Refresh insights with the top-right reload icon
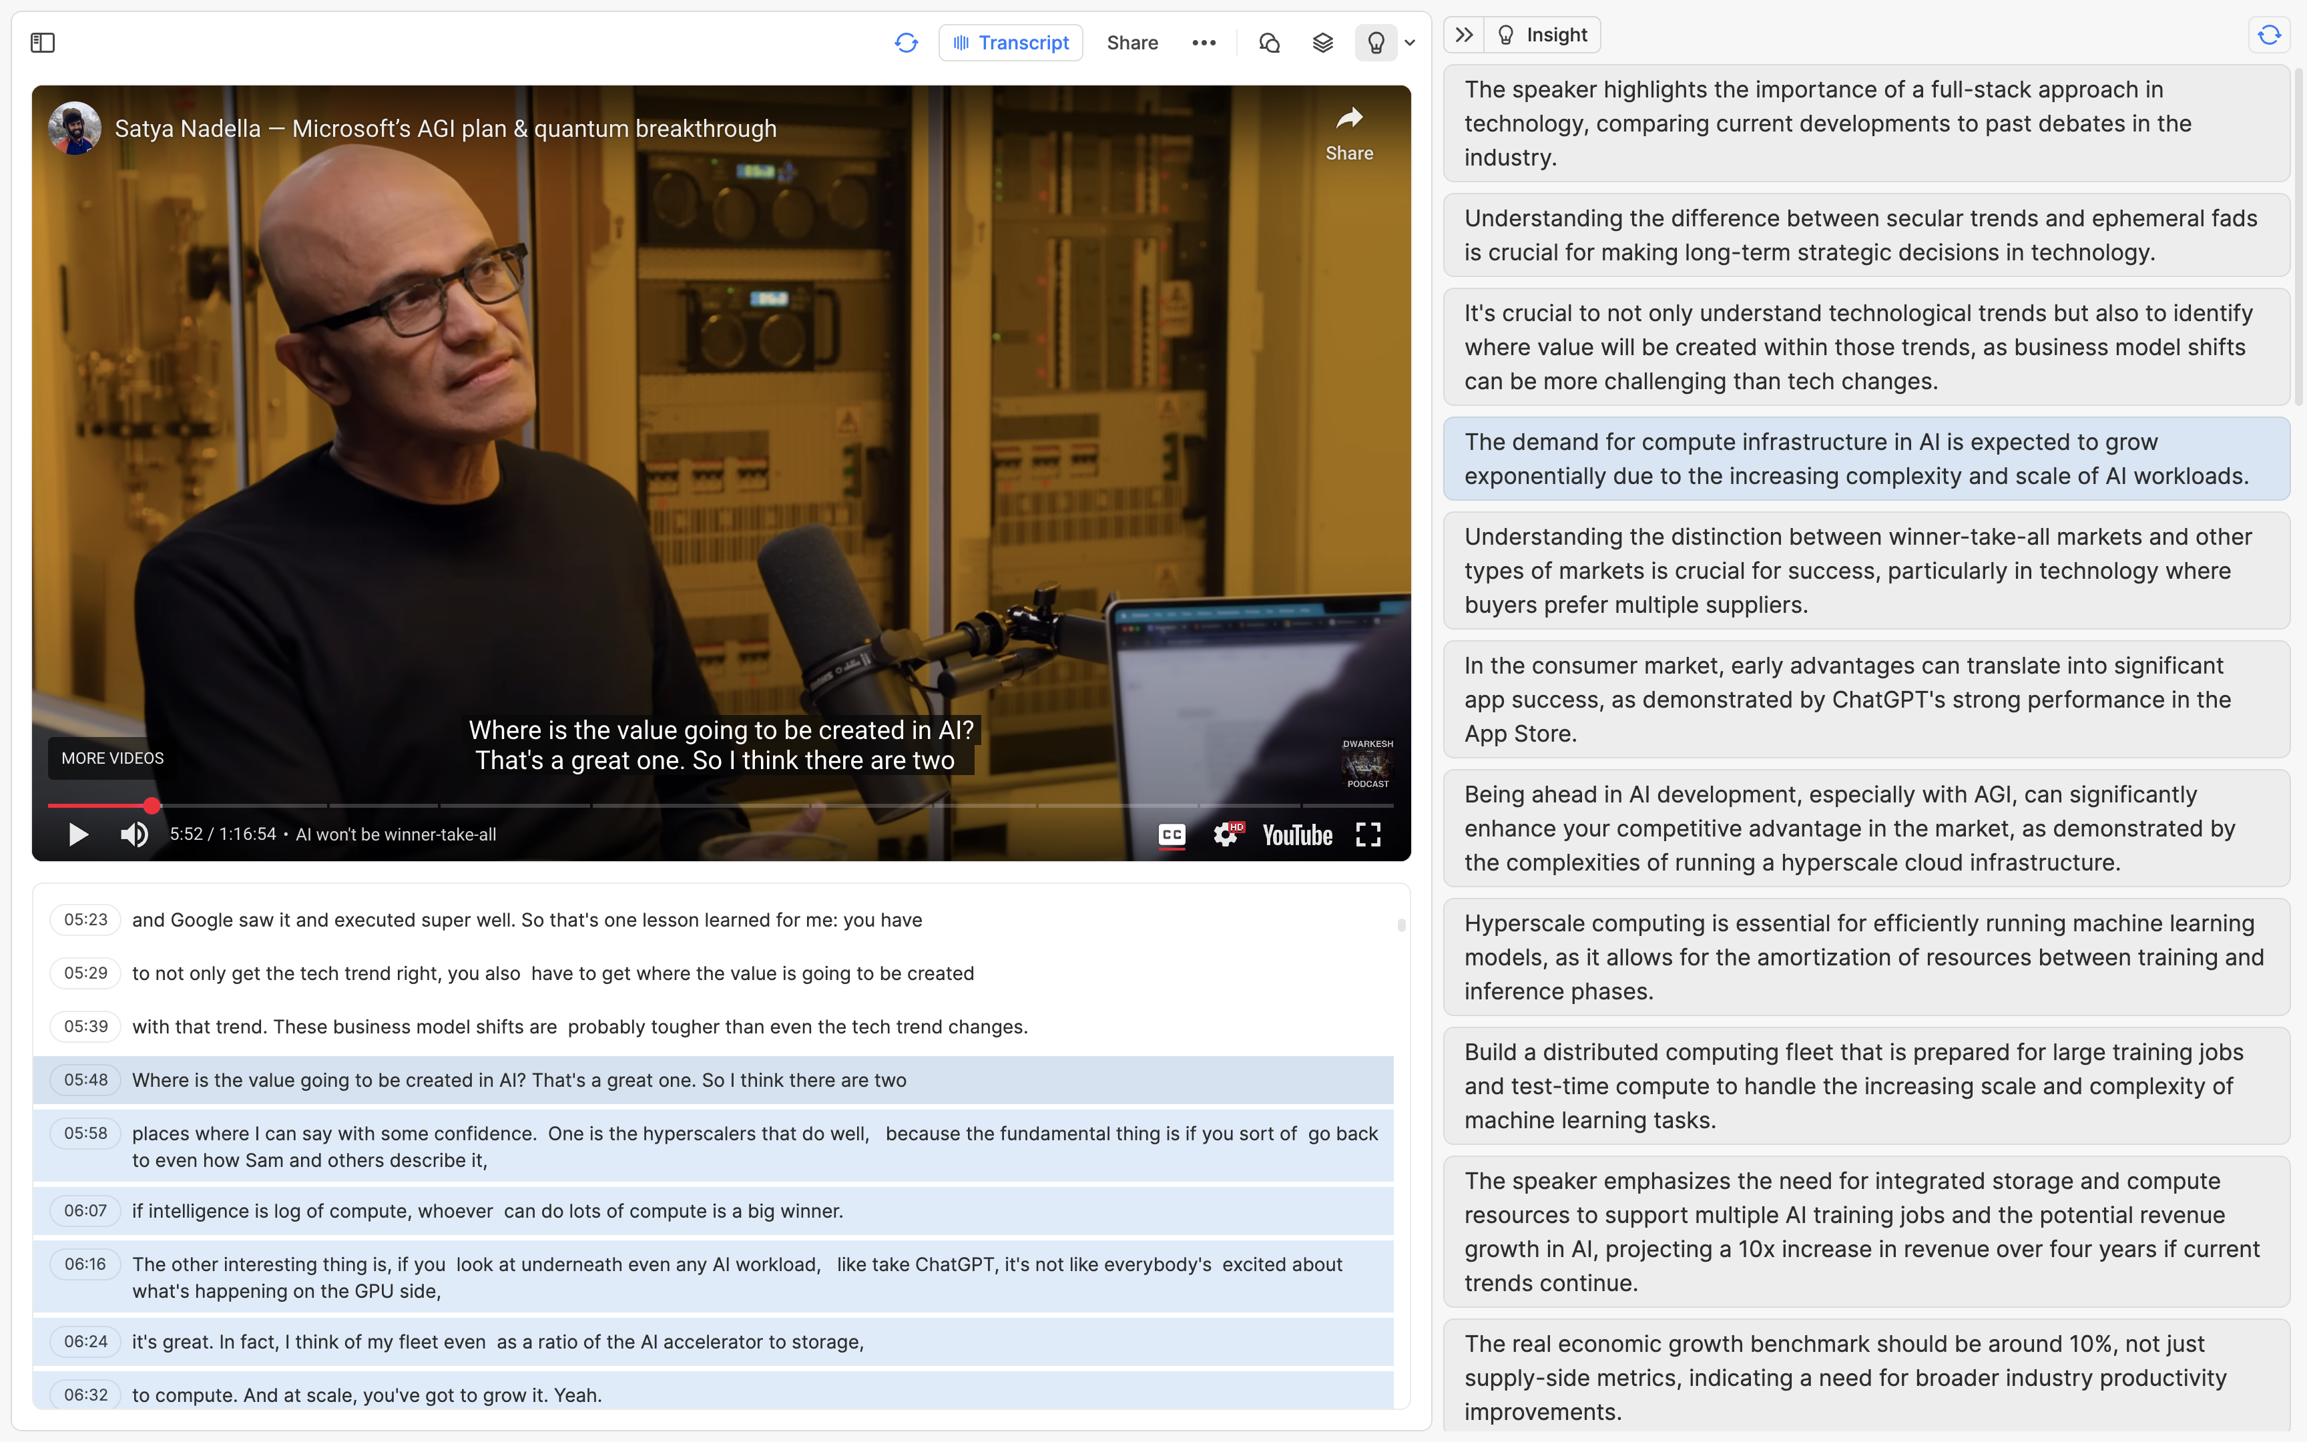The width and height of the screenshot is (2307, 1442). click(x=2269, y=35)
